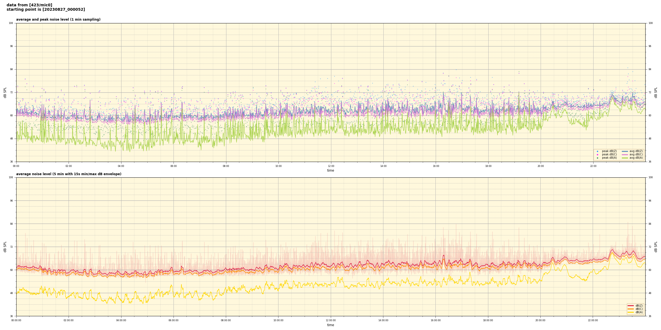
Task: Select avg dB(C) legend line swatch
Action: click(x=625, y=155)
